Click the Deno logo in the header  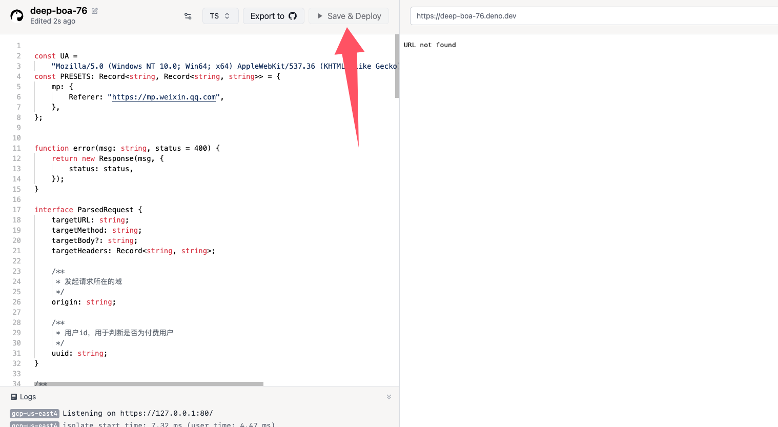click(x=17, y=16)
